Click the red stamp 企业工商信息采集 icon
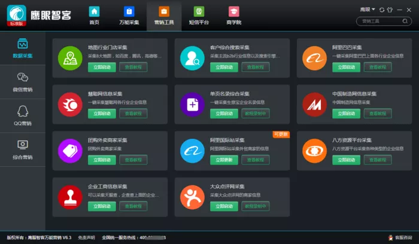Screen dimensions: 419x244 pos(70,197)
